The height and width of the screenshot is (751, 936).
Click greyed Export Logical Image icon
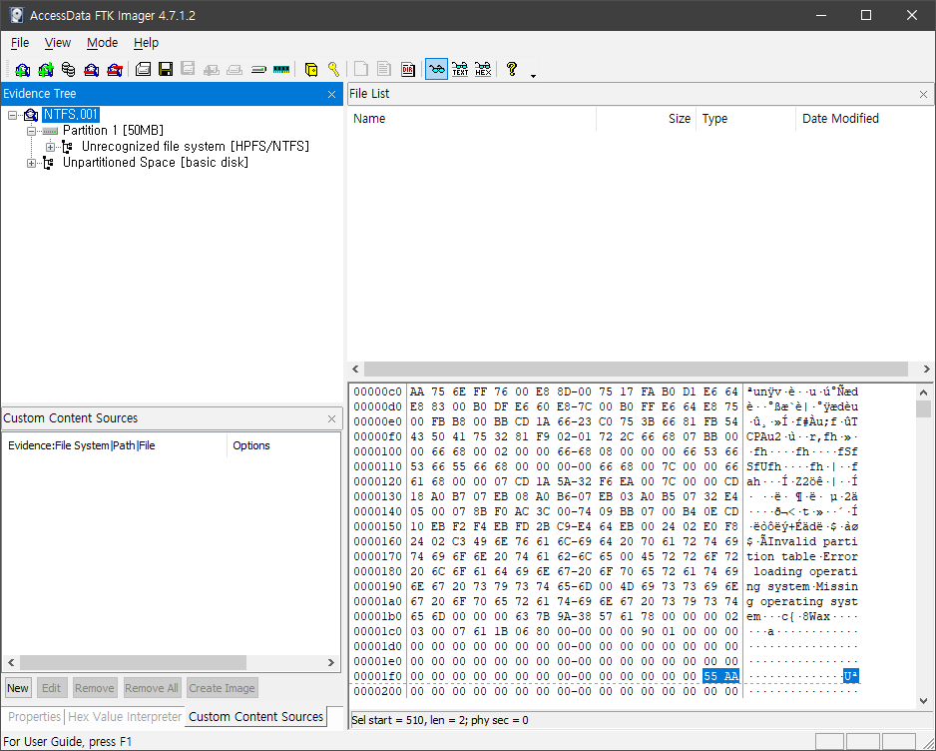coord(188,69)
